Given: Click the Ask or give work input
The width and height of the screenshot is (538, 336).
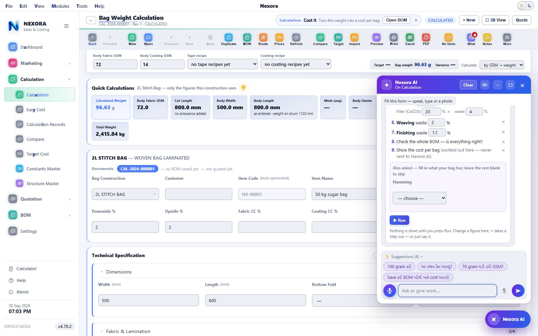Looking at the screenshot, I should point(447,291).
